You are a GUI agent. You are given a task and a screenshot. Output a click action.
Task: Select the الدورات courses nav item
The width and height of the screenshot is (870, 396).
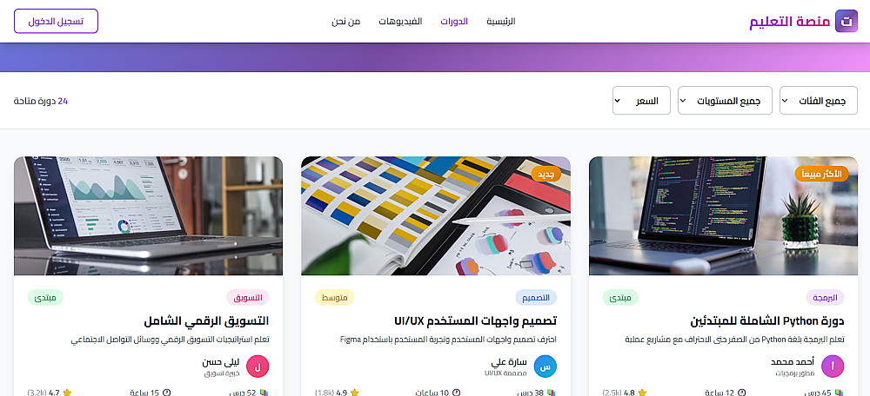(x=454, y=22)
